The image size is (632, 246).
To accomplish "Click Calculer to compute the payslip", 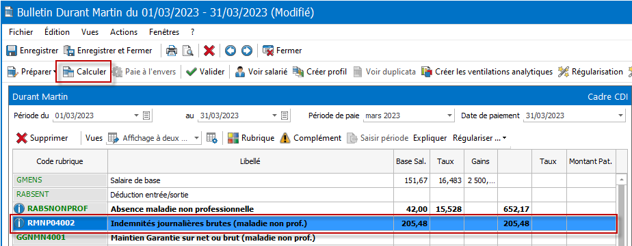I will (84, 72).
